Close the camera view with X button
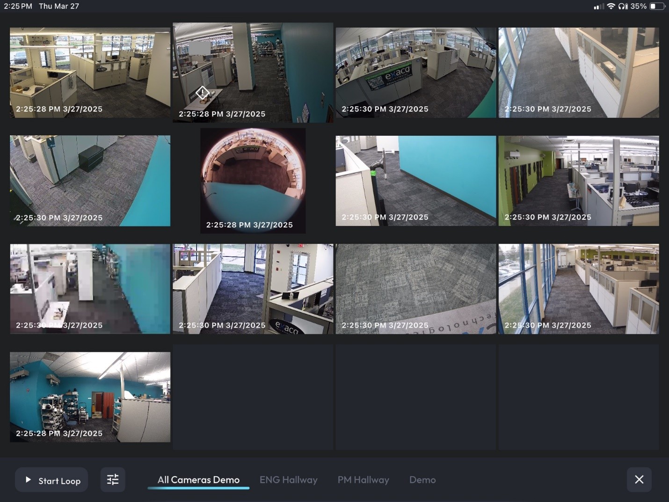Screen dimensions: 669x502 (x=639, y=480)
